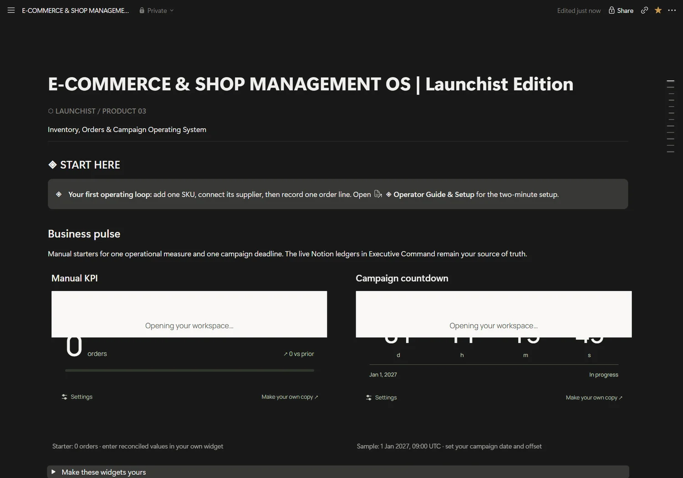Open the three-dot page options menu
This screenshot has width=683, height=478.
(672, 10)
